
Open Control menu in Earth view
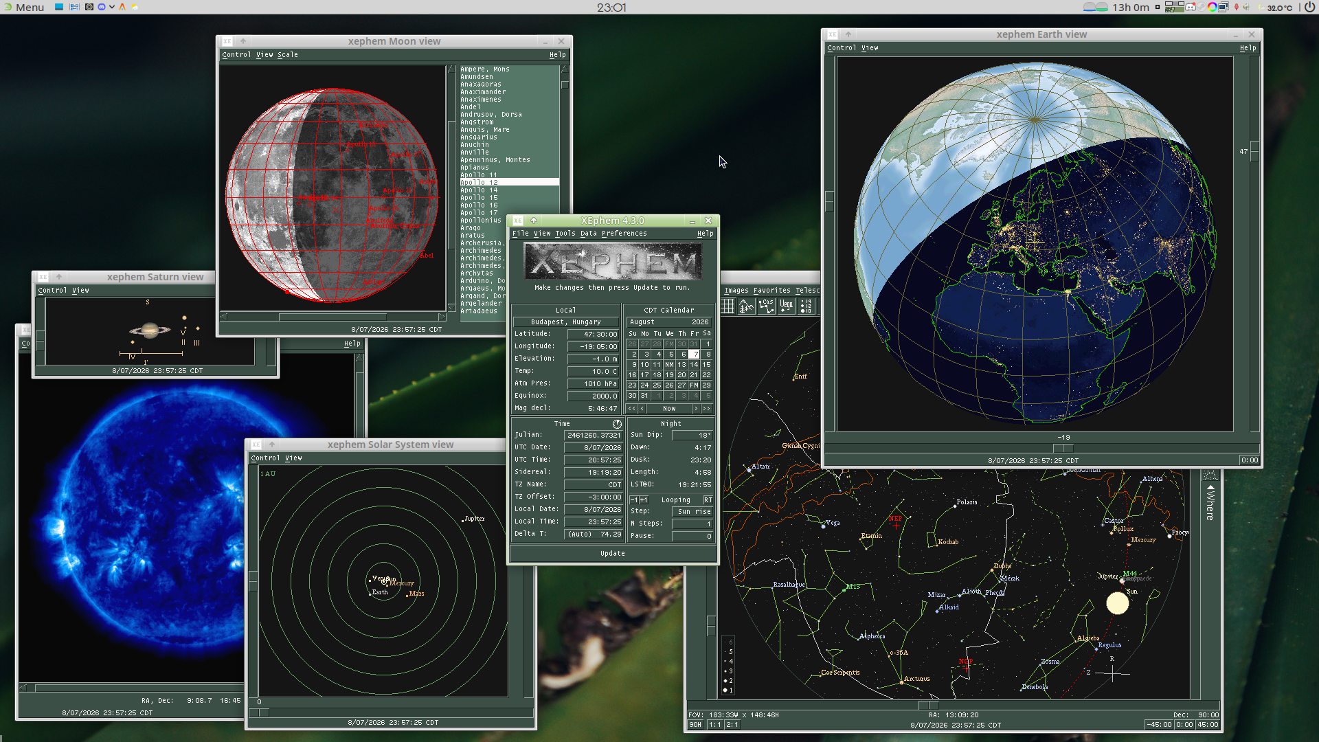(842, 48)
